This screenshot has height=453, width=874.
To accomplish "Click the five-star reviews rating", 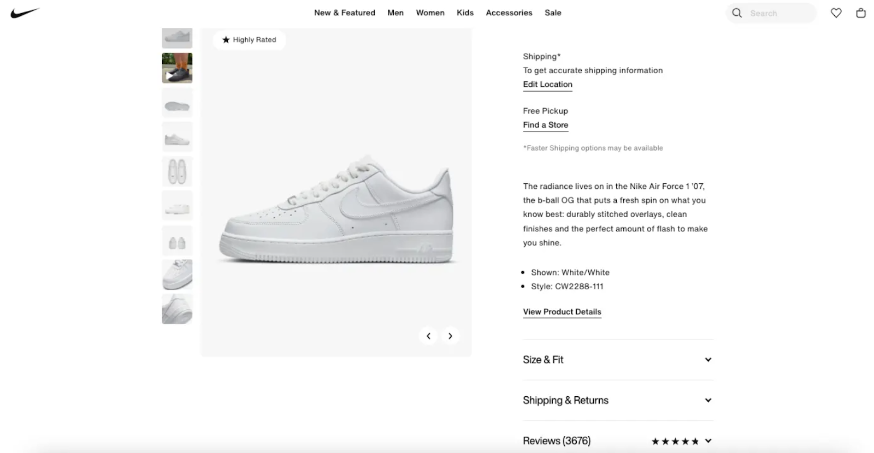I will tap(675, 441).
